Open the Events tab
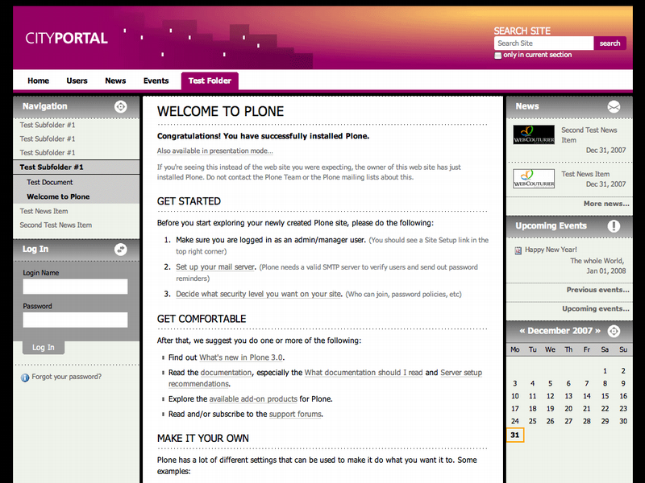 click(x=156, y=80)
